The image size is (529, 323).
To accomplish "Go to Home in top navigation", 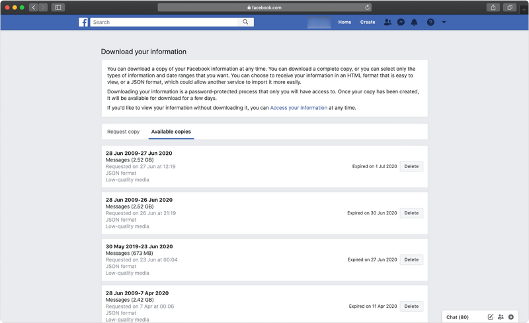I will [345, 22].
